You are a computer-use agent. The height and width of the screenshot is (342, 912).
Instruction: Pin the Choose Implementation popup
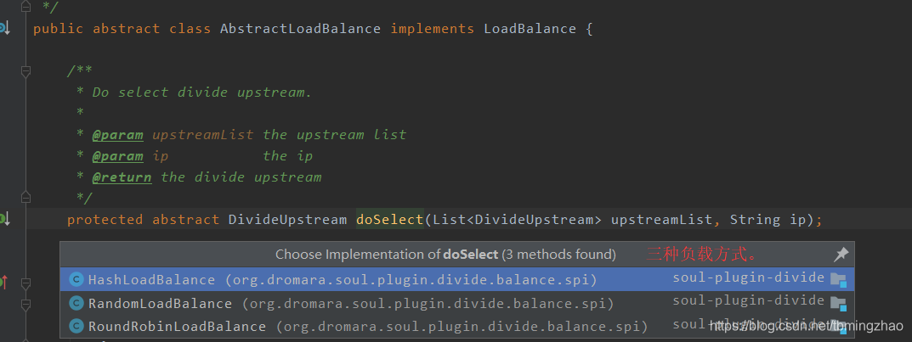pos(841,254)
